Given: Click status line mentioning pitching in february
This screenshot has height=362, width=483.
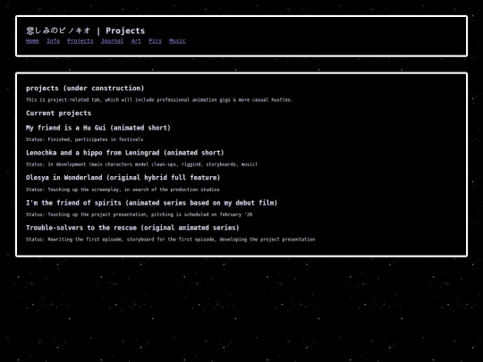Looking at the screenshot, I should [140, 215].
